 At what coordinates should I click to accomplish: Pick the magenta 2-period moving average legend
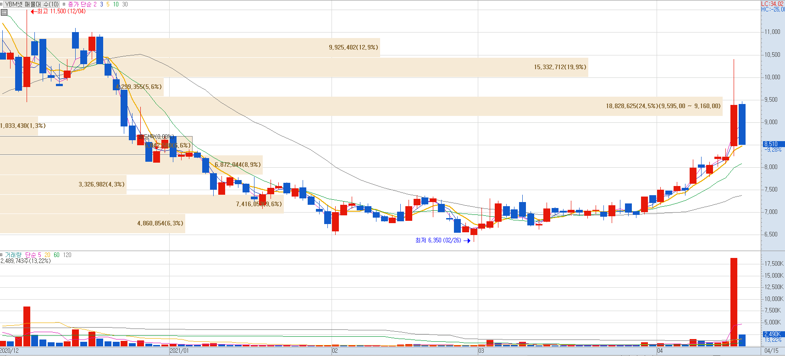tap(95, 4)
